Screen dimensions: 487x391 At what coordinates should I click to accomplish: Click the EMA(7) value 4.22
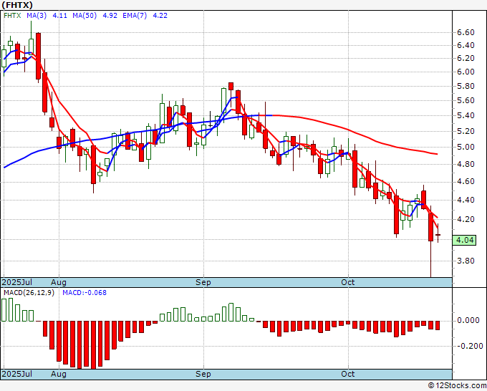point(160,15)
